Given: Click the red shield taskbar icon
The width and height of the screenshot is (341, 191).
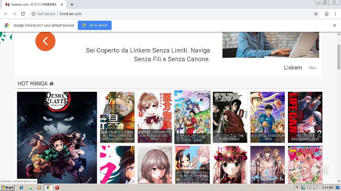Looking at the screenshot, I should [57, 188].
